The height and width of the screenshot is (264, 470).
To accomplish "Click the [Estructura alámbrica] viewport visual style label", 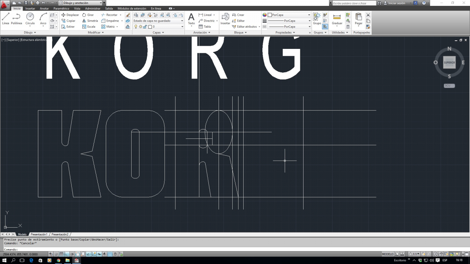I will click(x=33, y=40).
